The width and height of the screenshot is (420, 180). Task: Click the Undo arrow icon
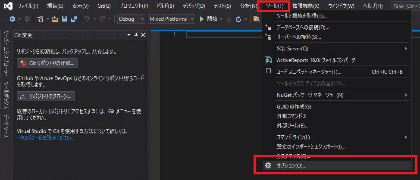point(87,19)
